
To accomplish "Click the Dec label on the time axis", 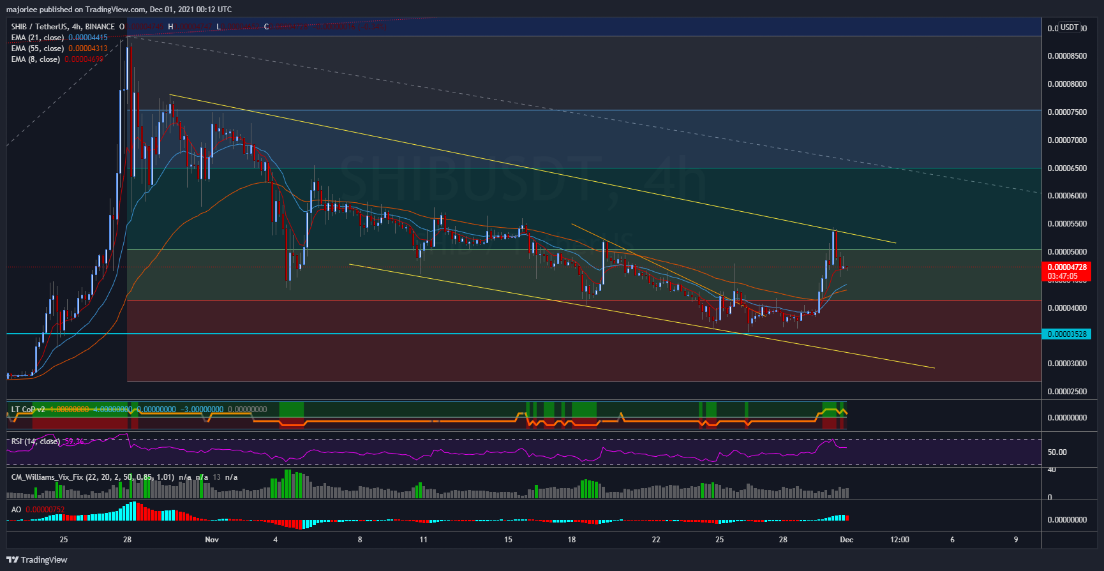I will (846, 540).
